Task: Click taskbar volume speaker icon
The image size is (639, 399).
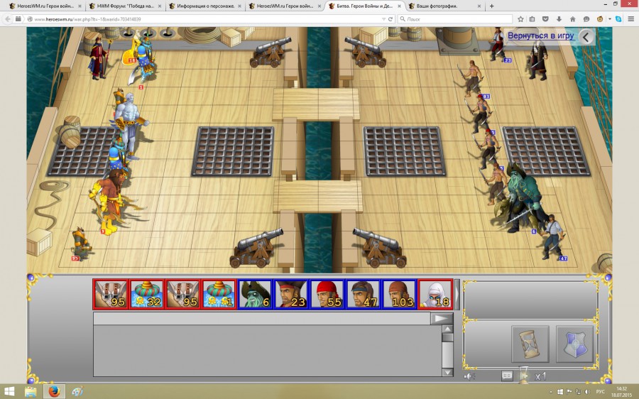Action: [587, 392]
